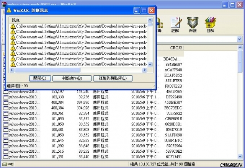The height and width of the screenshot is (168, 245).
Task: Click the message list scroll-left arrow
Action: 12,70
